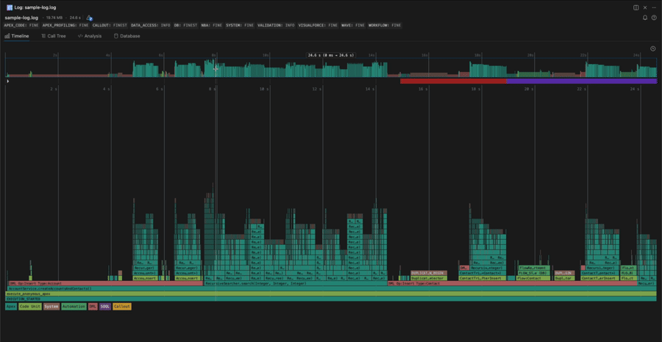
Task: Select the DML Op:Insert Type:Contact bar
Action: point(512,283)
